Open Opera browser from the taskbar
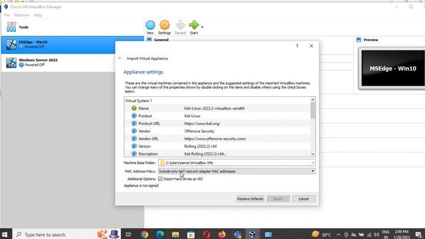 click(207, 234)
